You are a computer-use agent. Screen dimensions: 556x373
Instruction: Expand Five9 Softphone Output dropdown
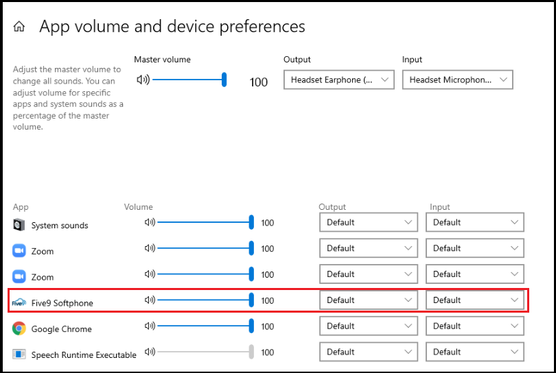pyautogui.click(x=369, y=300)
